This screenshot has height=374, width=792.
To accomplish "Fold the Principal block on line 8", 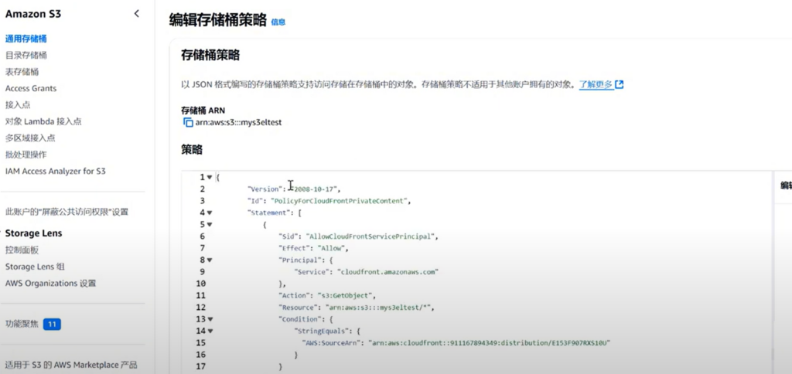I will tap(209, 260).
